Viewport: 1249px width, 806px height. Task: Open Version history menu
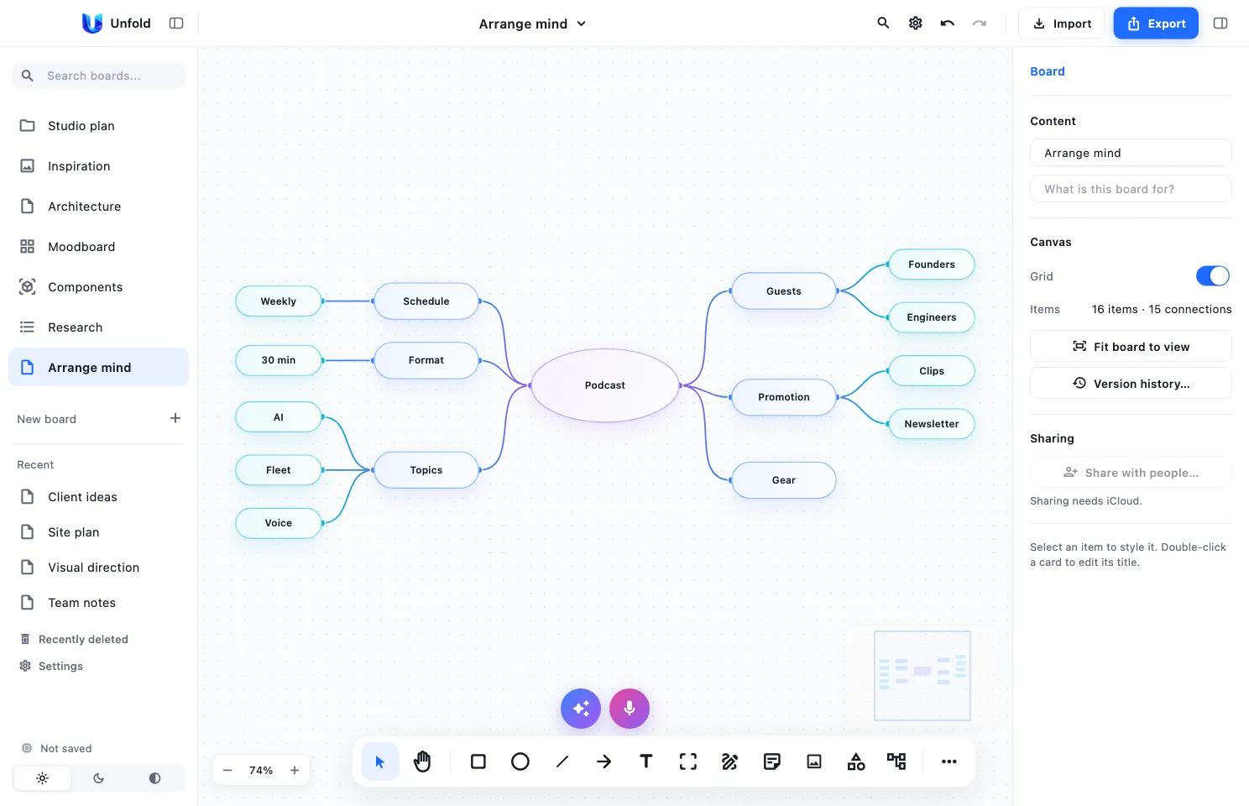click(1131, 384)
